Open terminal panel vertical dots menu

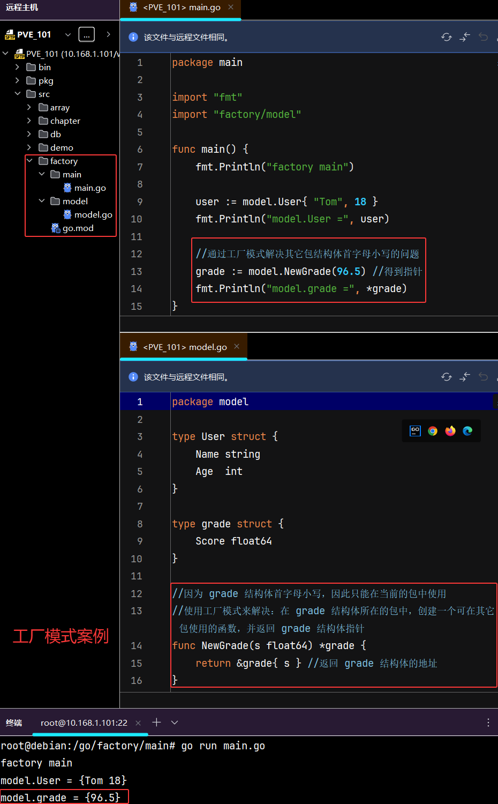pos(488,723)
